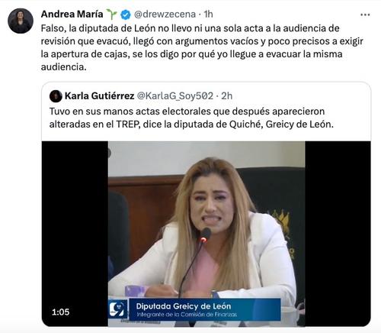Click the left black bar of video

click(75, 234)
